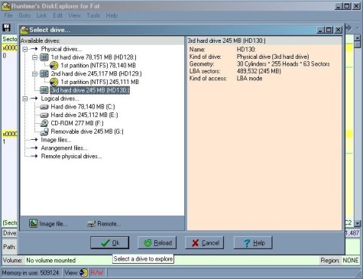Open Image file... button at dialog bottom
The image size is (363, 279).
pyautogui.click(x=48, y=224)
